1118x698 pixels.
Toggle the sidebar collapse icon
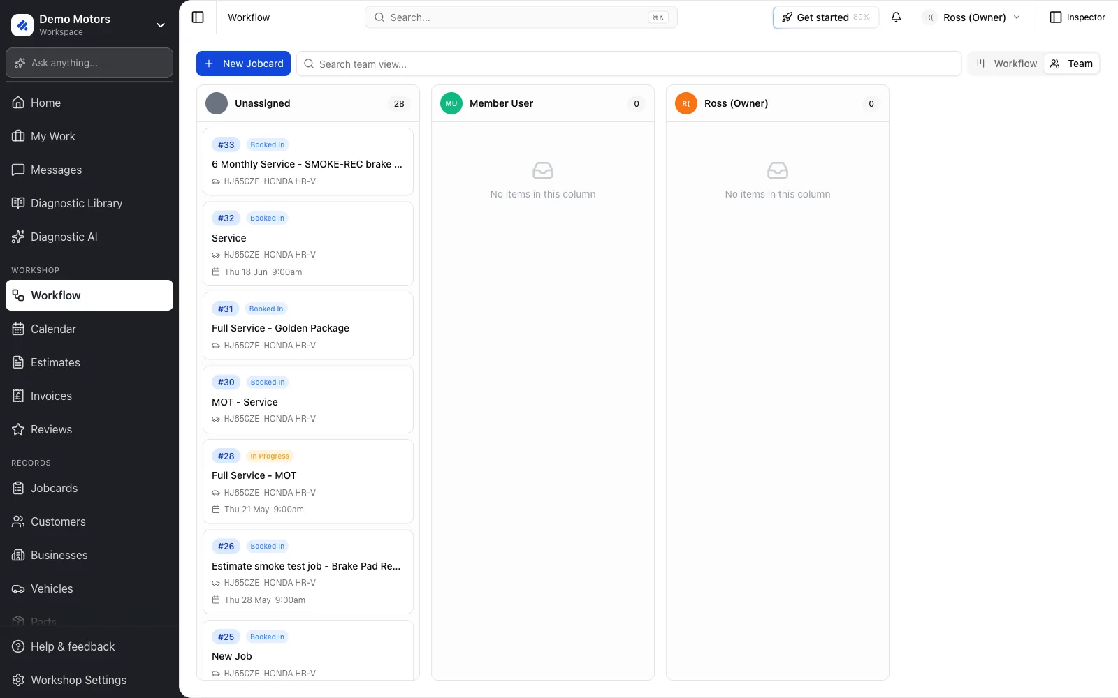tap(198, 17)
